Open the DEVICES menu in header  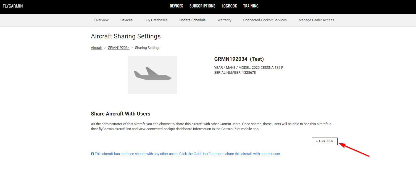coord(177,6)
